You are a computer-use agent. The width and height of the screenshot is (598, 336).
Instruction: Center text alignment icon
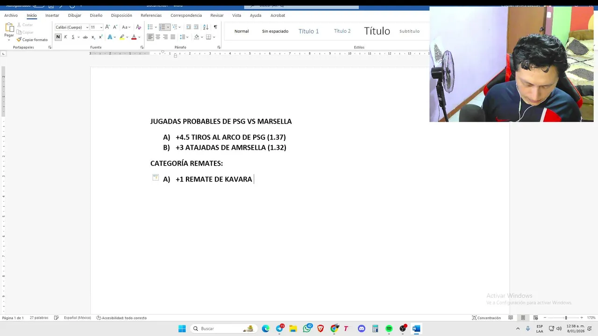158,37
